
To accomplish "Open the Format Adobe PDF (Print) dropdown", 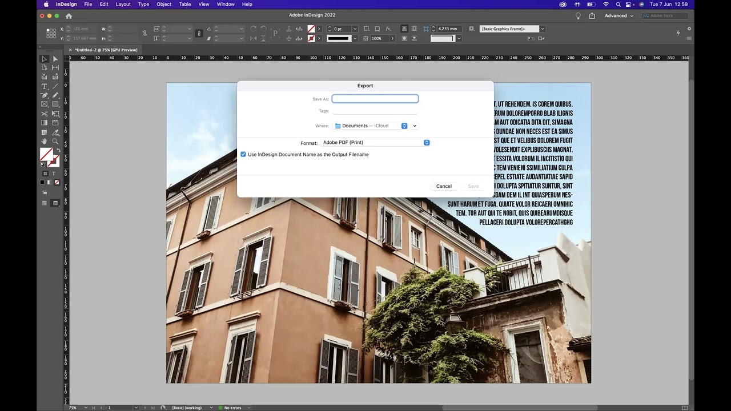I will pos(375,143).
